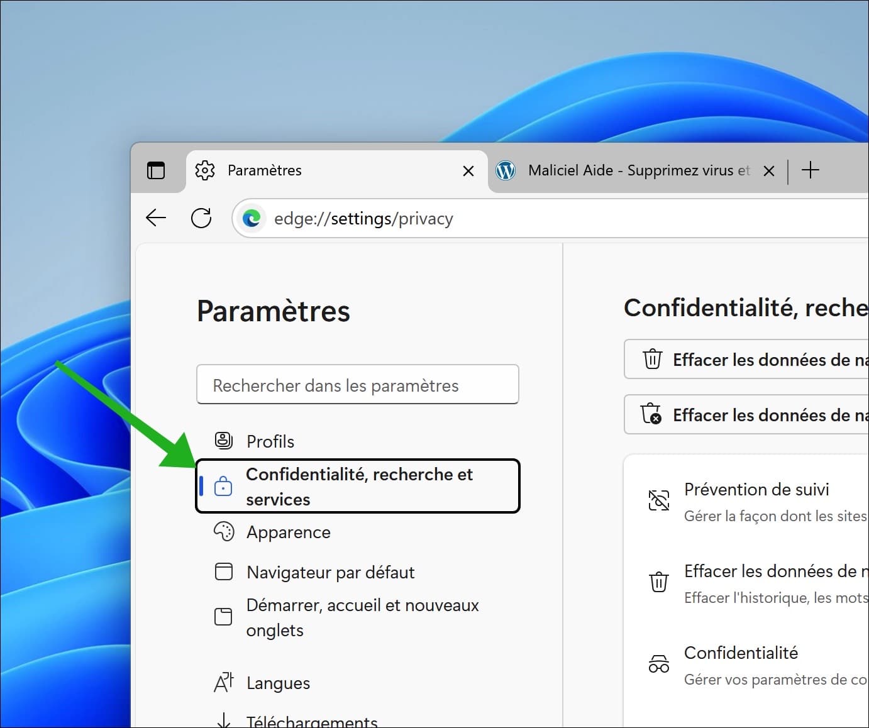Select the Prévention de suivi tracking icon

click(658, 500)
